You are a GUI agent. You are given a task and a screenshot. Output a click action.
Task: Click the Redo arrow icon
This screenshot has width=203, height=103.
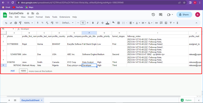tap(11, 23)
